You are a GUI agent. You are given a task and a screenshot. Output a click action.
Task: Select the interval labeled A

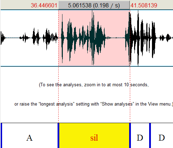click(x=30, y=136)
